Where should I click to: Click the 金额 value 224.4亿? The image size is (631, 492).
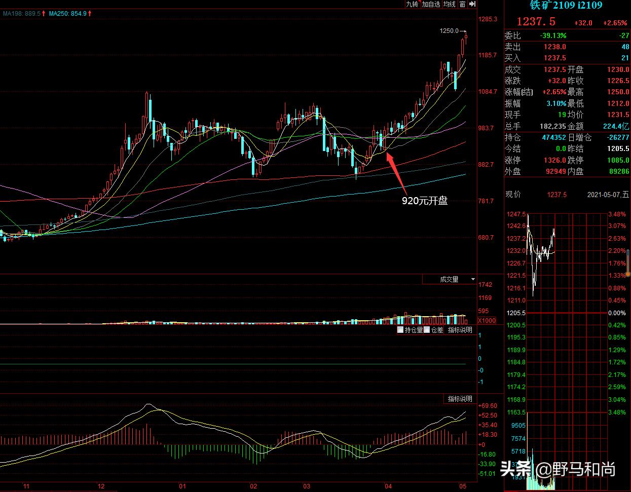pos(616,126)
